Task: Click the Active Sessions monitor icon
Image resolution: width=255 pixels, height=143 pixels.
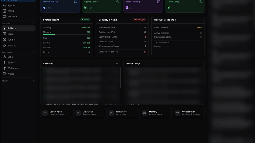Action: pyautogui.click(x=76, y=2)
